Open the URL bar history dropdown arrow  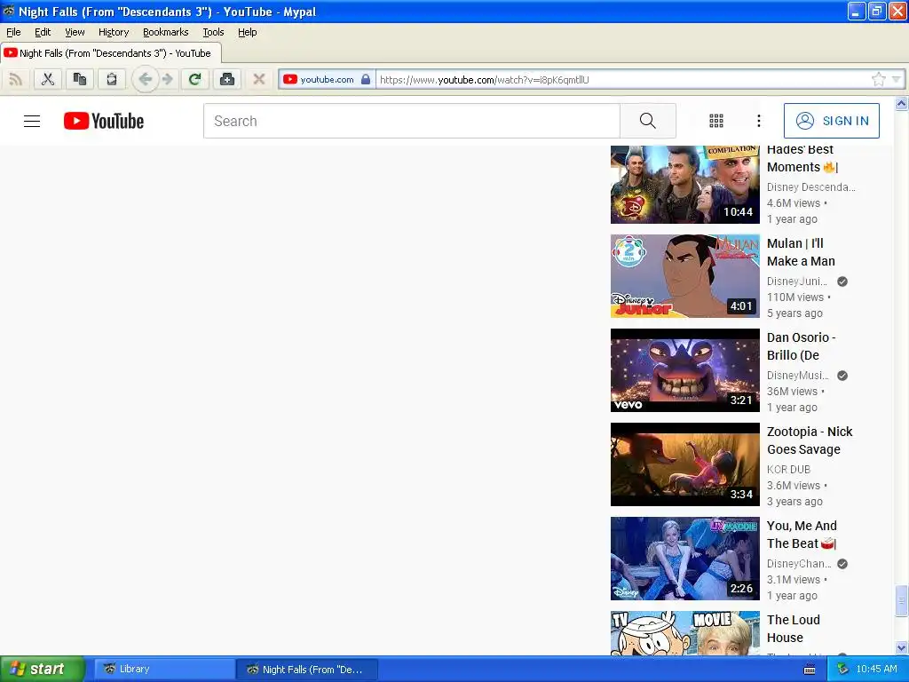tap(897, 79)
